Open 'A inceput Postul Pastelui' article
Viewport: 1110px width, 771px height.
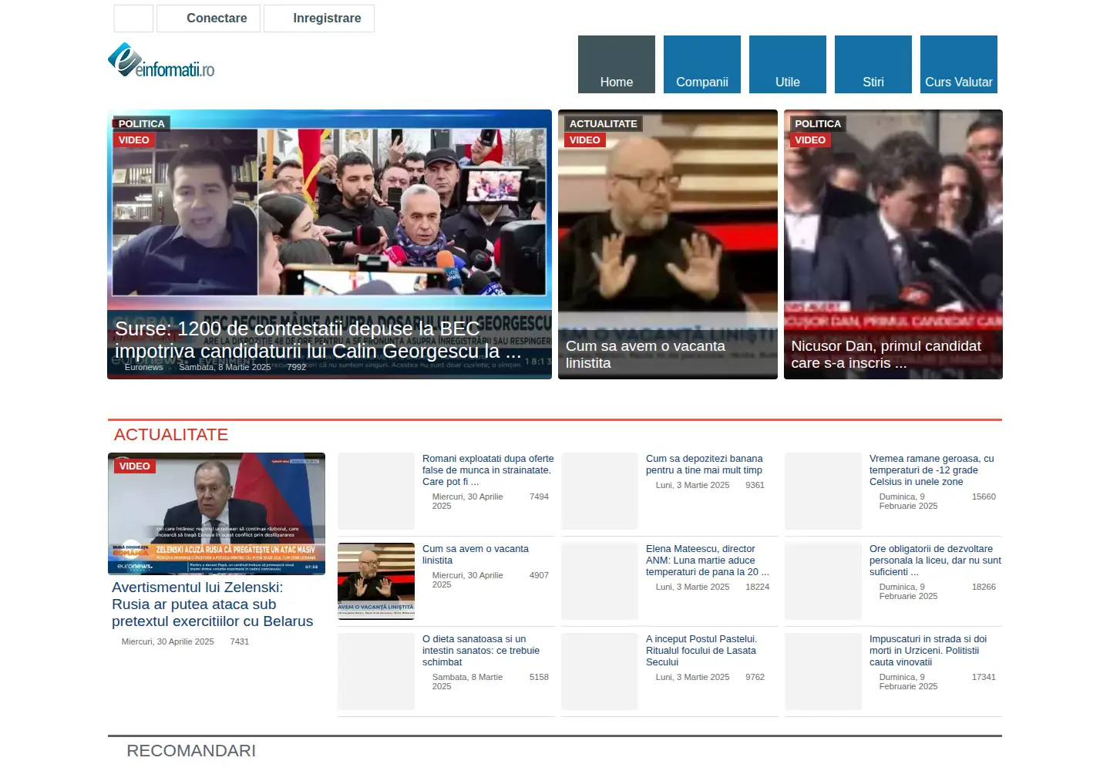tap(701, 651)
